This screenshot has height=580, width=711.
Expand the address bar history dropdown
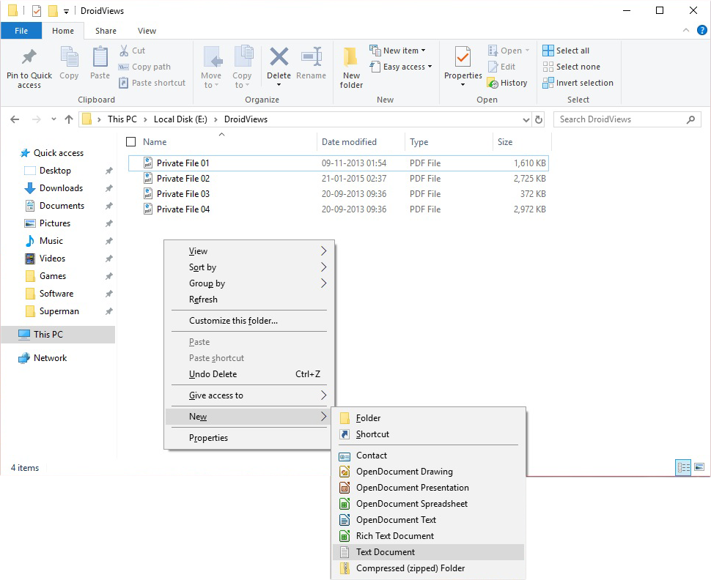pos(526,119)
